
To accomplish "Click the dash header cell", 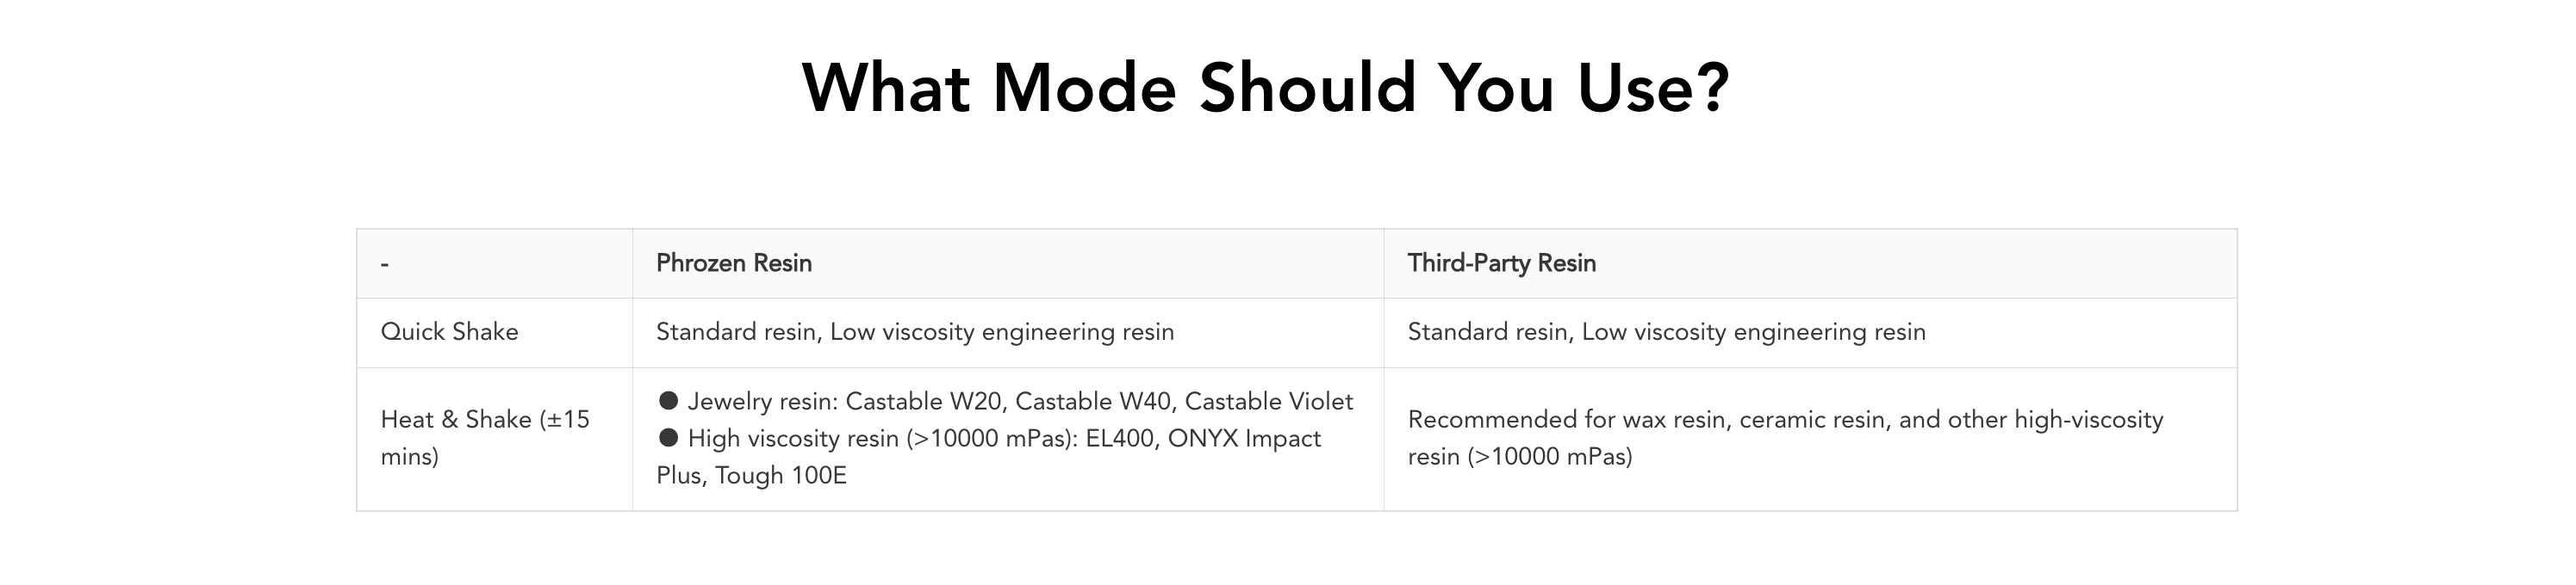I will tap(385, 265).
